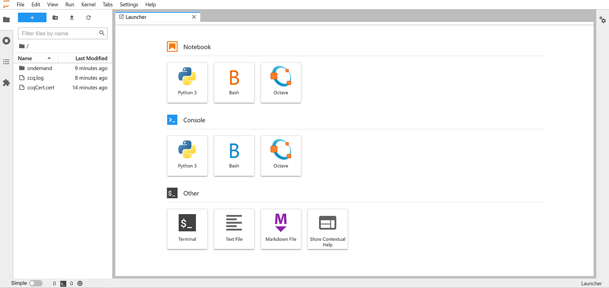Open the Help menu
This screenshot has height=288, width=609.
[151, 5]
